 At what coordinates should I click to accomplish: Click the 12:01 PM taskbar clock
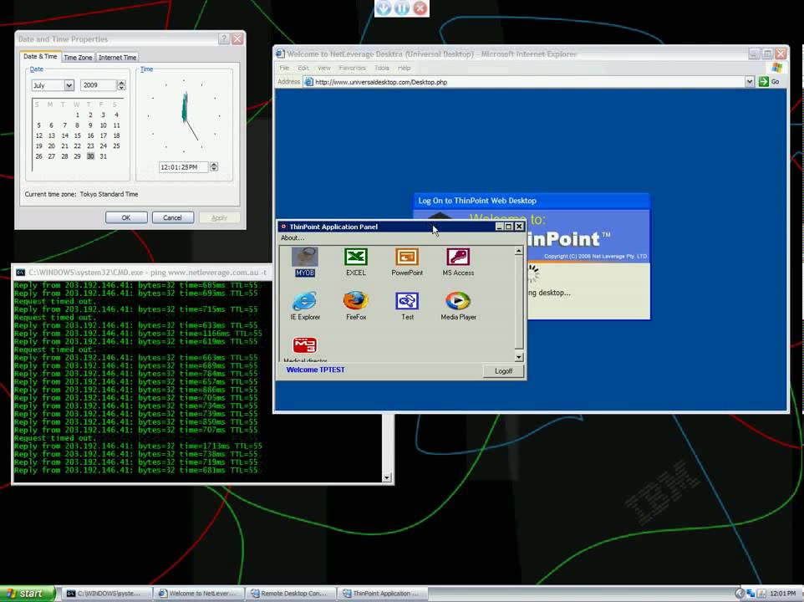783,594
